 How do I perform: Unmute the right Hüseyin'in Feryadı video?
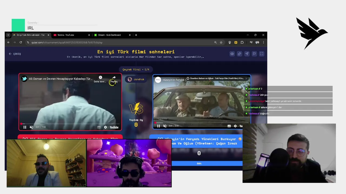point(165,126)
